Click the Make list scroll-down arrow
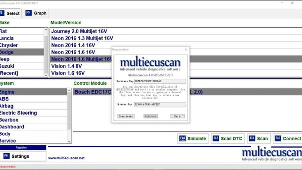The width and height of the screenshot is (302, 170). (46, 75)
